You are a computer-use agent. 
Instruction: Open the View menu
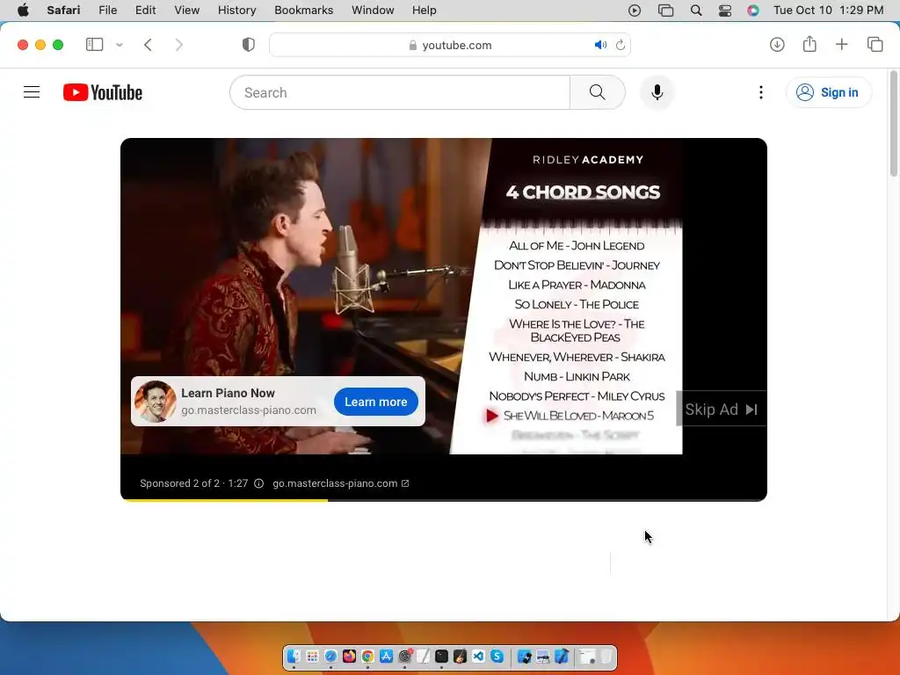point(186,10)
